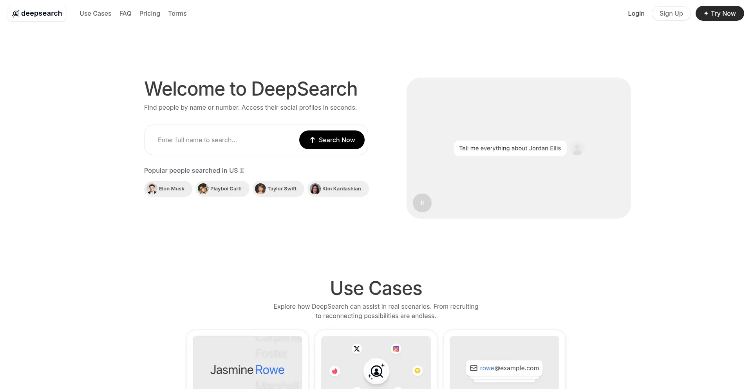
Task: Click the X (Twitter) icon in use case card
Action: (x=356, y=349)
